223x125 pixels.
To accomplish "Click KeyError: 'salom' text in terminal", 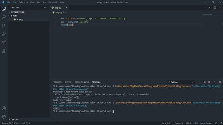I will 62,100.
